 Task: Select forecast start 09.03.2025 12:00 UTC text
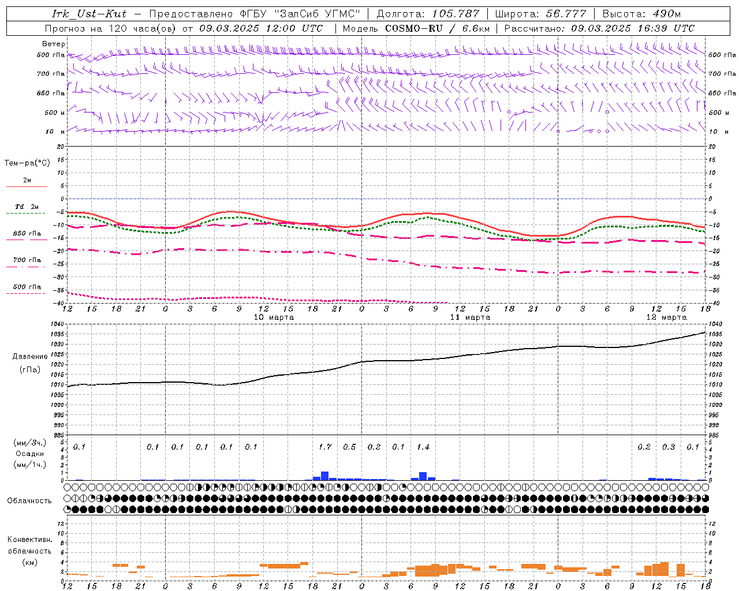(261, 28)
